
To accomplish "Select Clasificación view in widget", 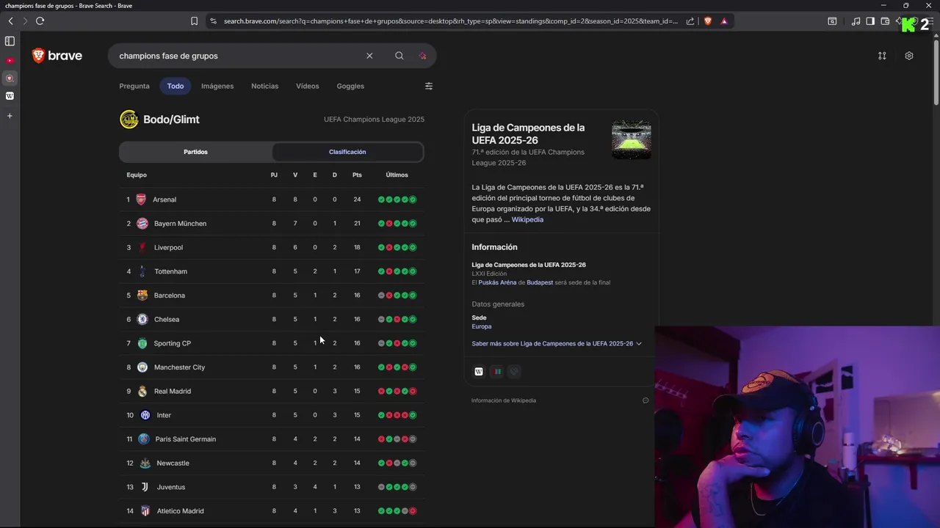I will [347, 152].
